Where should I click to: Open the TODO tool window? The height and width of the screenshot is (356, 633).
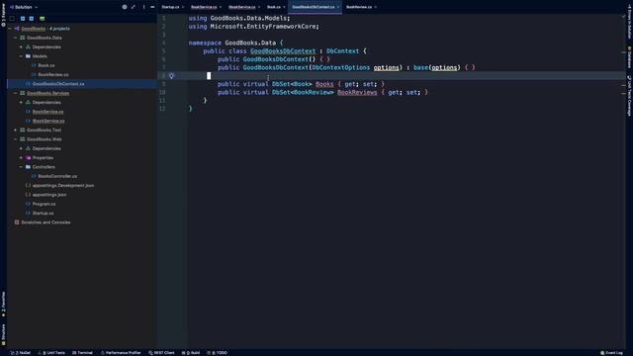point(218,353)
